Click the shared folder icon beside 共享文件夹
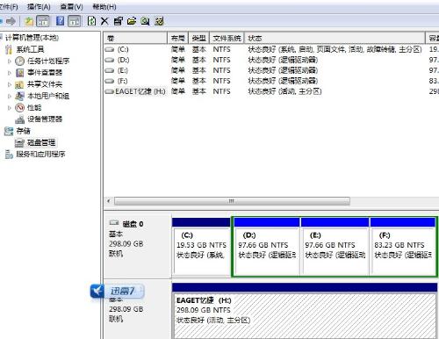The height and width of the screenshot is (339, 439). [x=19, y=84]
